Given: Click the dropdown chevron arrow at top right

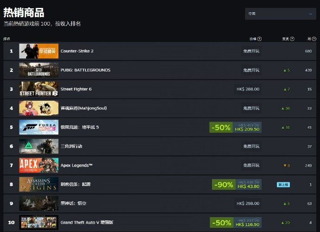Looking at the screenshot, I should 310,14.
